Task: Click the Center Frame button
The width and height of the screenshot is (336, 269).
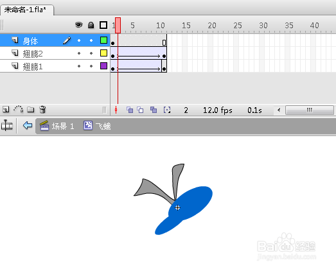Action: click(x=116, y=110)
